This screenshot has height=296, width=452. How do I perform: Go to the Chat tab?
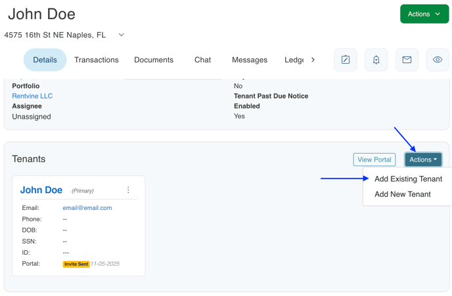pos(202,60)
